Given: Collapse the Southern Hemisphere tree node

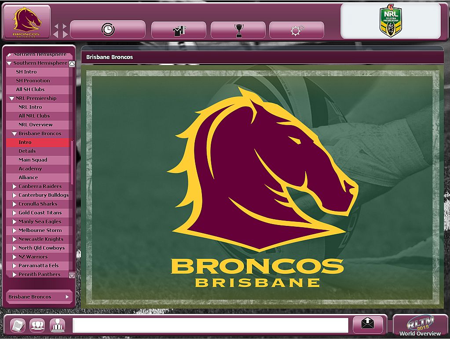Looking at the screenshot, I should (9, 63).
